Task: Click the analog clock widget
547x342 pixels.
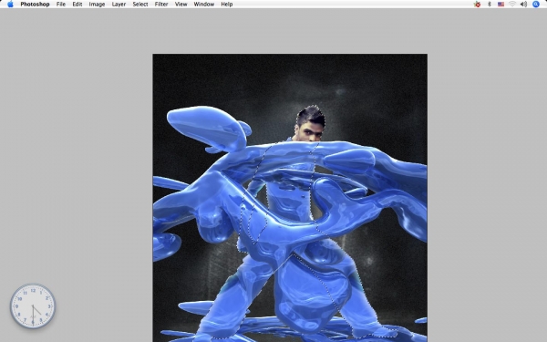Action: tap(33, 306)
